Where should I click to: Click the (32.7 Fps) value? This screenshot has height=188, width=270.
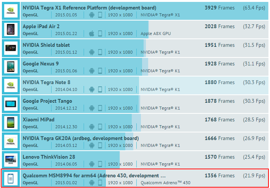pos(254,27)
